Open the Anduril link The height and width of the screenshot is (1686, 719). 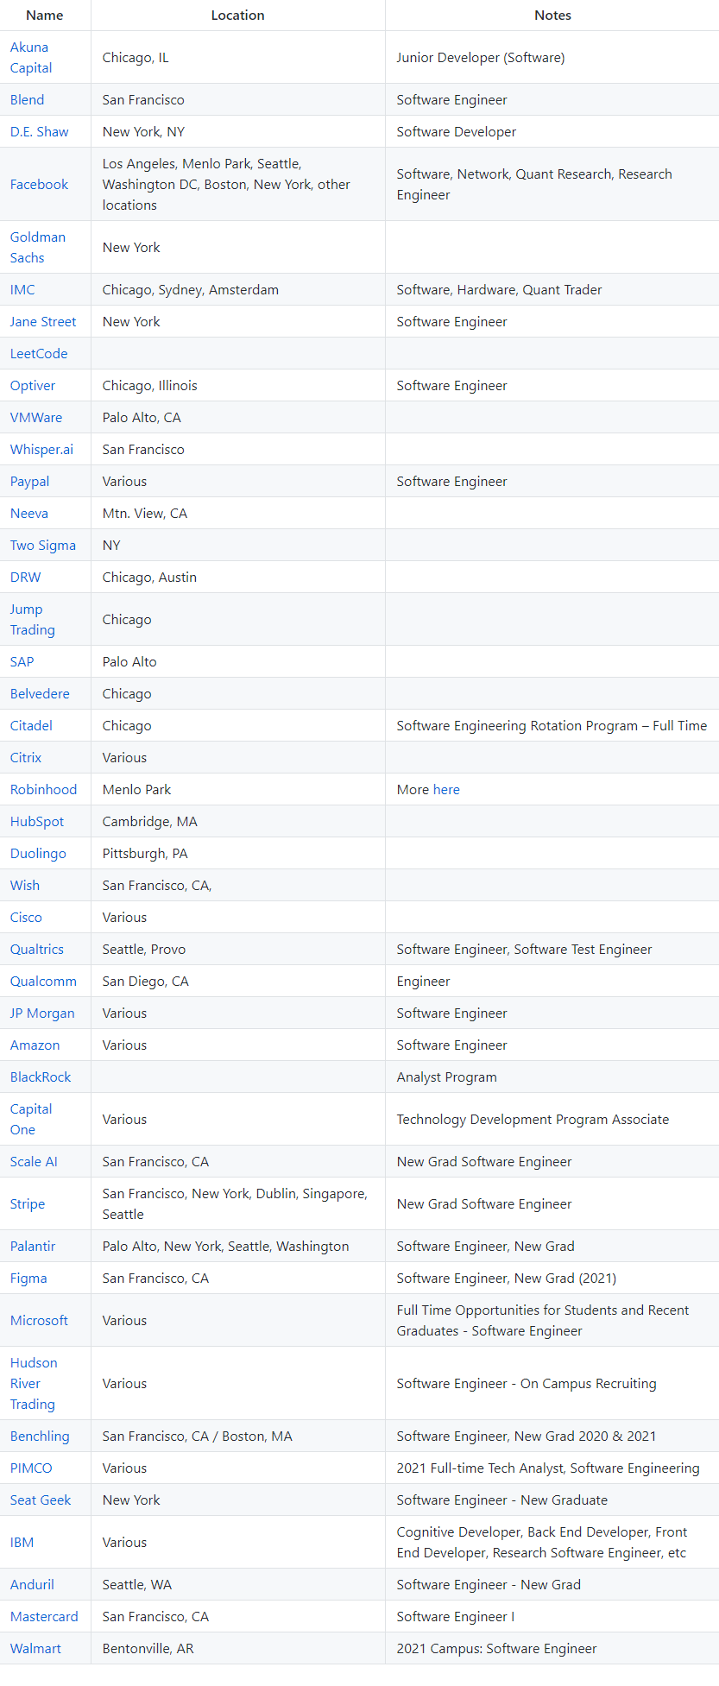32,1585
